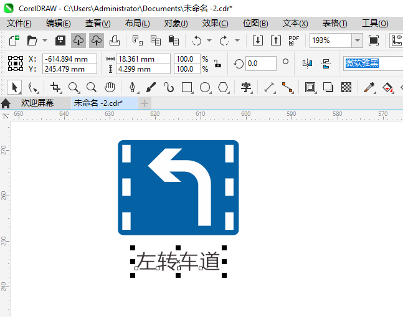
Task: Open the 查看(V) menu
Action: (x=98, y=24)
